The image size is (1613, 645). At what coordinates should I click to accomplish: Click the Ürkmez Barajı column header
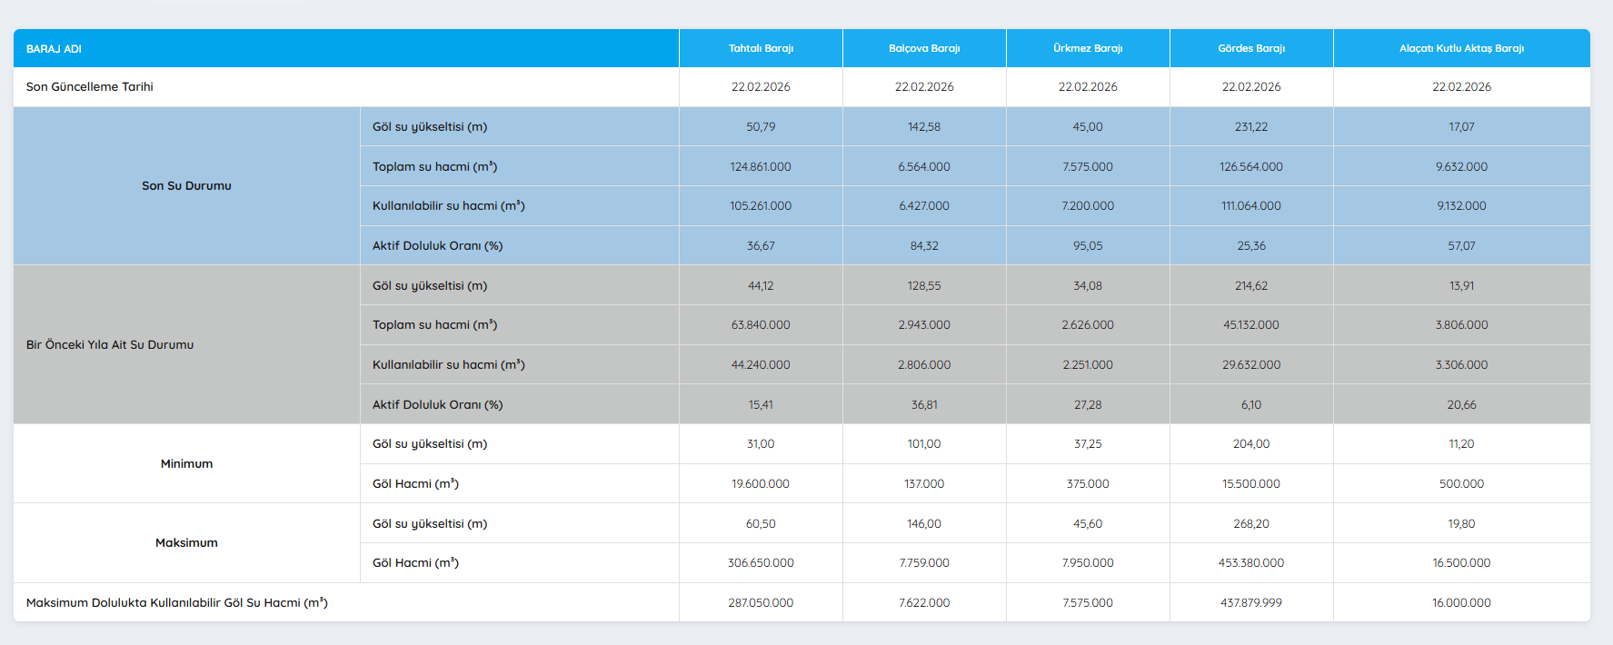[x=1088, y=49]
